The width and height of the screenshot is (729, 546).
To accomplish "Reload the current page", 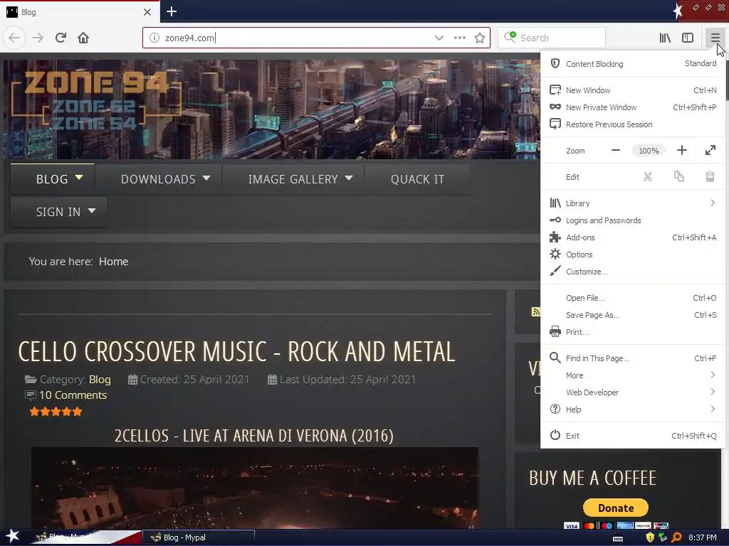I will pyautogui.click(x=61, y=38).
